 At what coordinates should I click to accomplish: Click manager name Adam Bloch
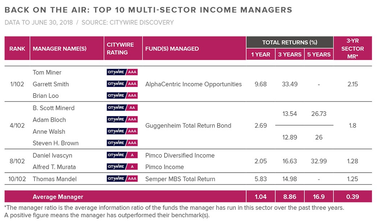click(x=49, y=120)
